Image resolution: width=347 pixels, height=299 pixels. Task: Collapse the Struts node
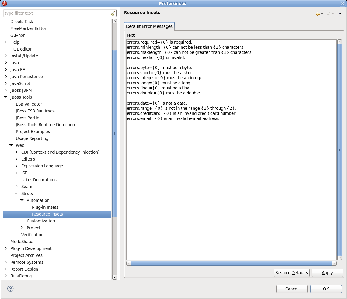[x=16, y=193]
